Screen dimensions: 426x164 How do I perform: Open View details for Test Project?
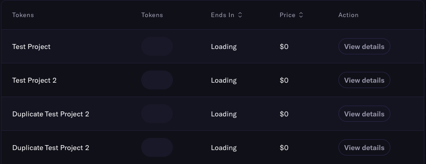(364, 47)
